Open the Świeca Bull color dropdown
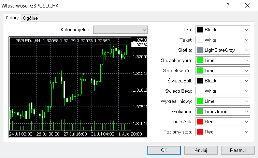Viewport: 258px width, 158px height. pyautogui.click(x=223, y=81)
